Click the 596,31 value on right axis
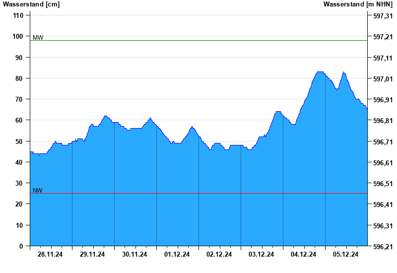This screenshot has height=273, width=397. [383, 226]
